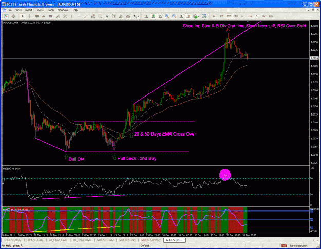Select 'Pull back , 2nd Buy' label
Screen dimensions: 321x249
coord(137,158)
